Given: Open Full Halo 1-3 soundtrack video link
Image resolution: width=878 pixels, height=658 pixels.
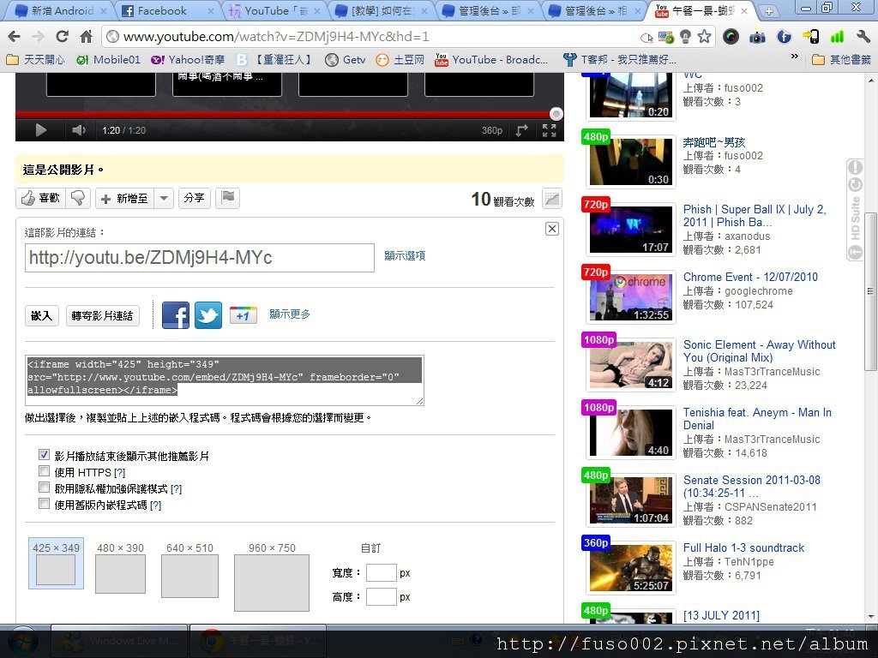Looking at the screenshot, I should [743, 547].
